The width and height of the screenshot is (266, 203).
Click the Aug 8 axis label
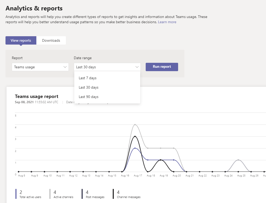coord(21,175)
